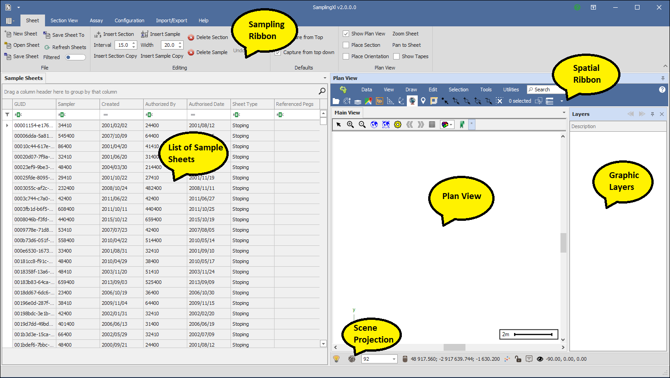Click the Refresh Sheets button

pyautogui.click(x=65, y=47)
